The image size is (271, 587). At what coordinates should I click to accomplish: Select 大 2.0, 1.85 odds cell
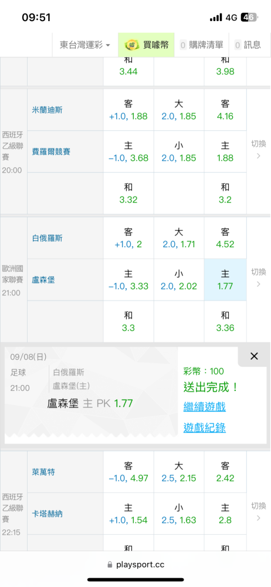coord(179,110)
